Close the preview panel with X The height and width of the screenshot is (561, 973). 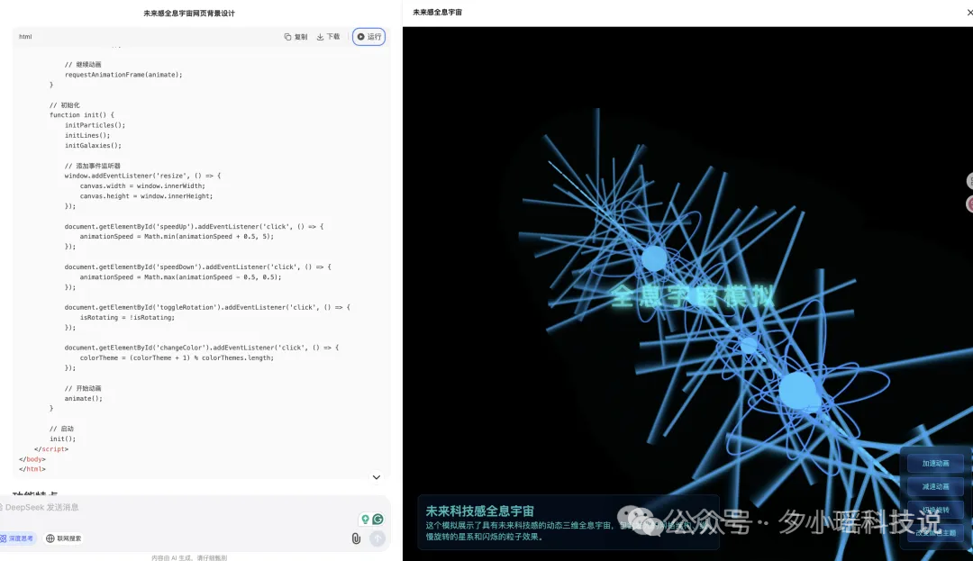click(969, 13)
